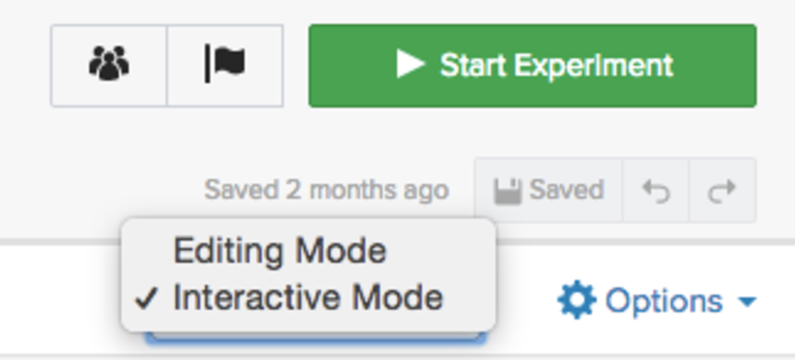795x360 pixels.
Task: Redo change with right arrow icon
Action: point(722,190)
